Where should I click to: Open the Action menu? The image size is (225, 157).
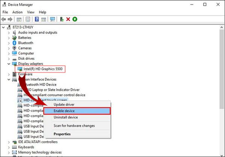pyautogui.click(x=17, y=12)
